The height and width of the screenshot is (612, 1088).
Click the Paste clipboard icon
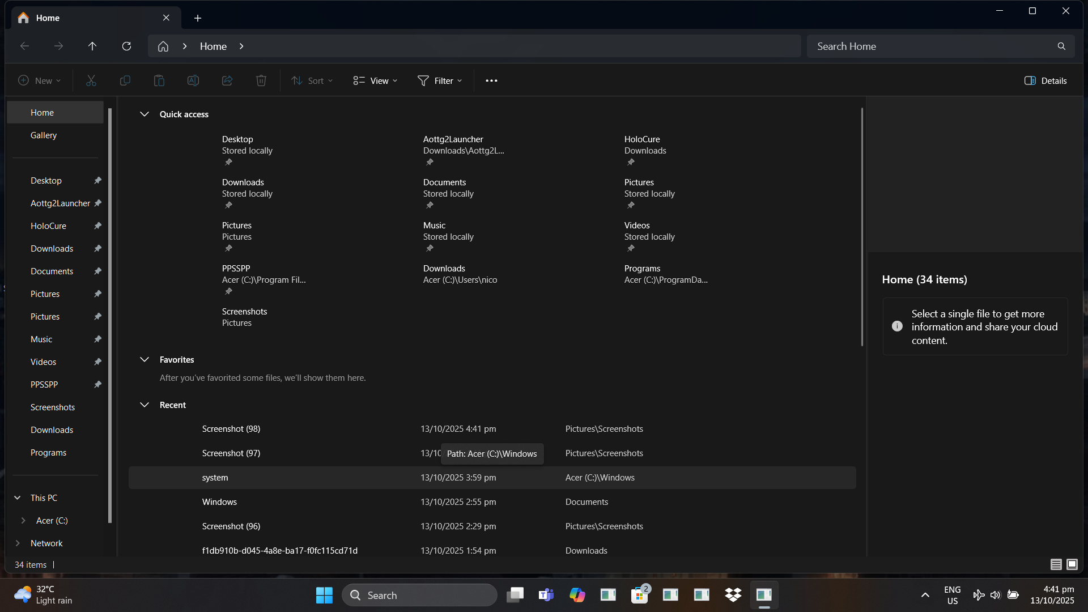[x=159, y=80]
